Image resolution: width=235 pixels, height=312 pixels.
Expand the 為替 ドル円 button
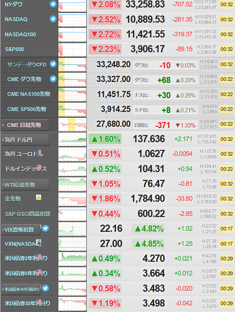[x=25, y=140]
